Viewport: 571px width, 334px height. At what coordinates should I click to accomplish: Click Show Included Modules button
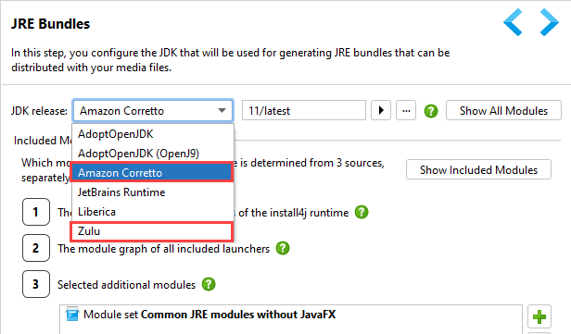478,169
